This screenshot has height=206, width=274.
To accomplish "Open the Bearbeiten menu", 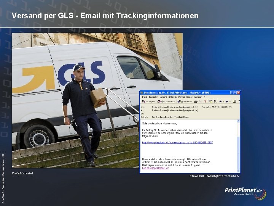I will [153, 97].
